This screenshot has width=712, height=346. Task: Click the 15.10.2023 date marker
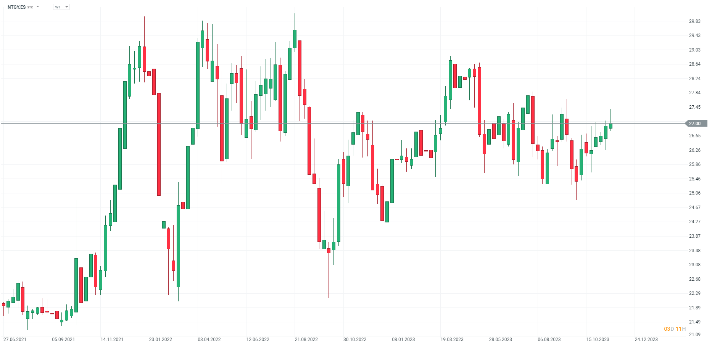click(x=598, y=340)
